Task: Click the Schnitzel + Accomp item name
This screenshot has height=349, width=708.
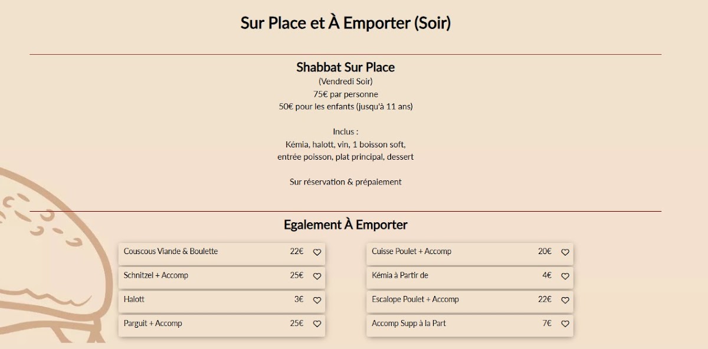Action: (x=156, y=275)
